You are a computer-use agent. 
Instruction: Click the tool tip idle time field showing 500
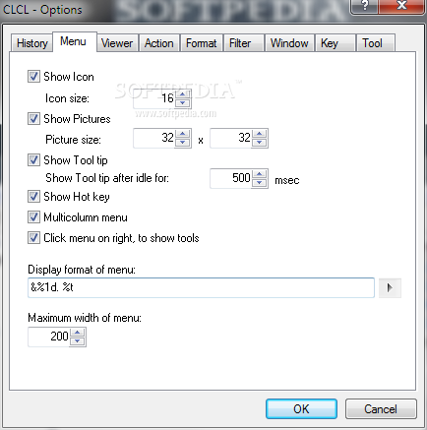(x=231, y=178)
